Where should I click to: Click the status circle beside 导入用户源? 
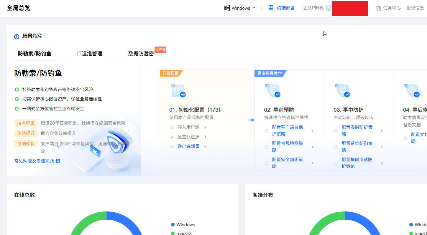[172, 128]
